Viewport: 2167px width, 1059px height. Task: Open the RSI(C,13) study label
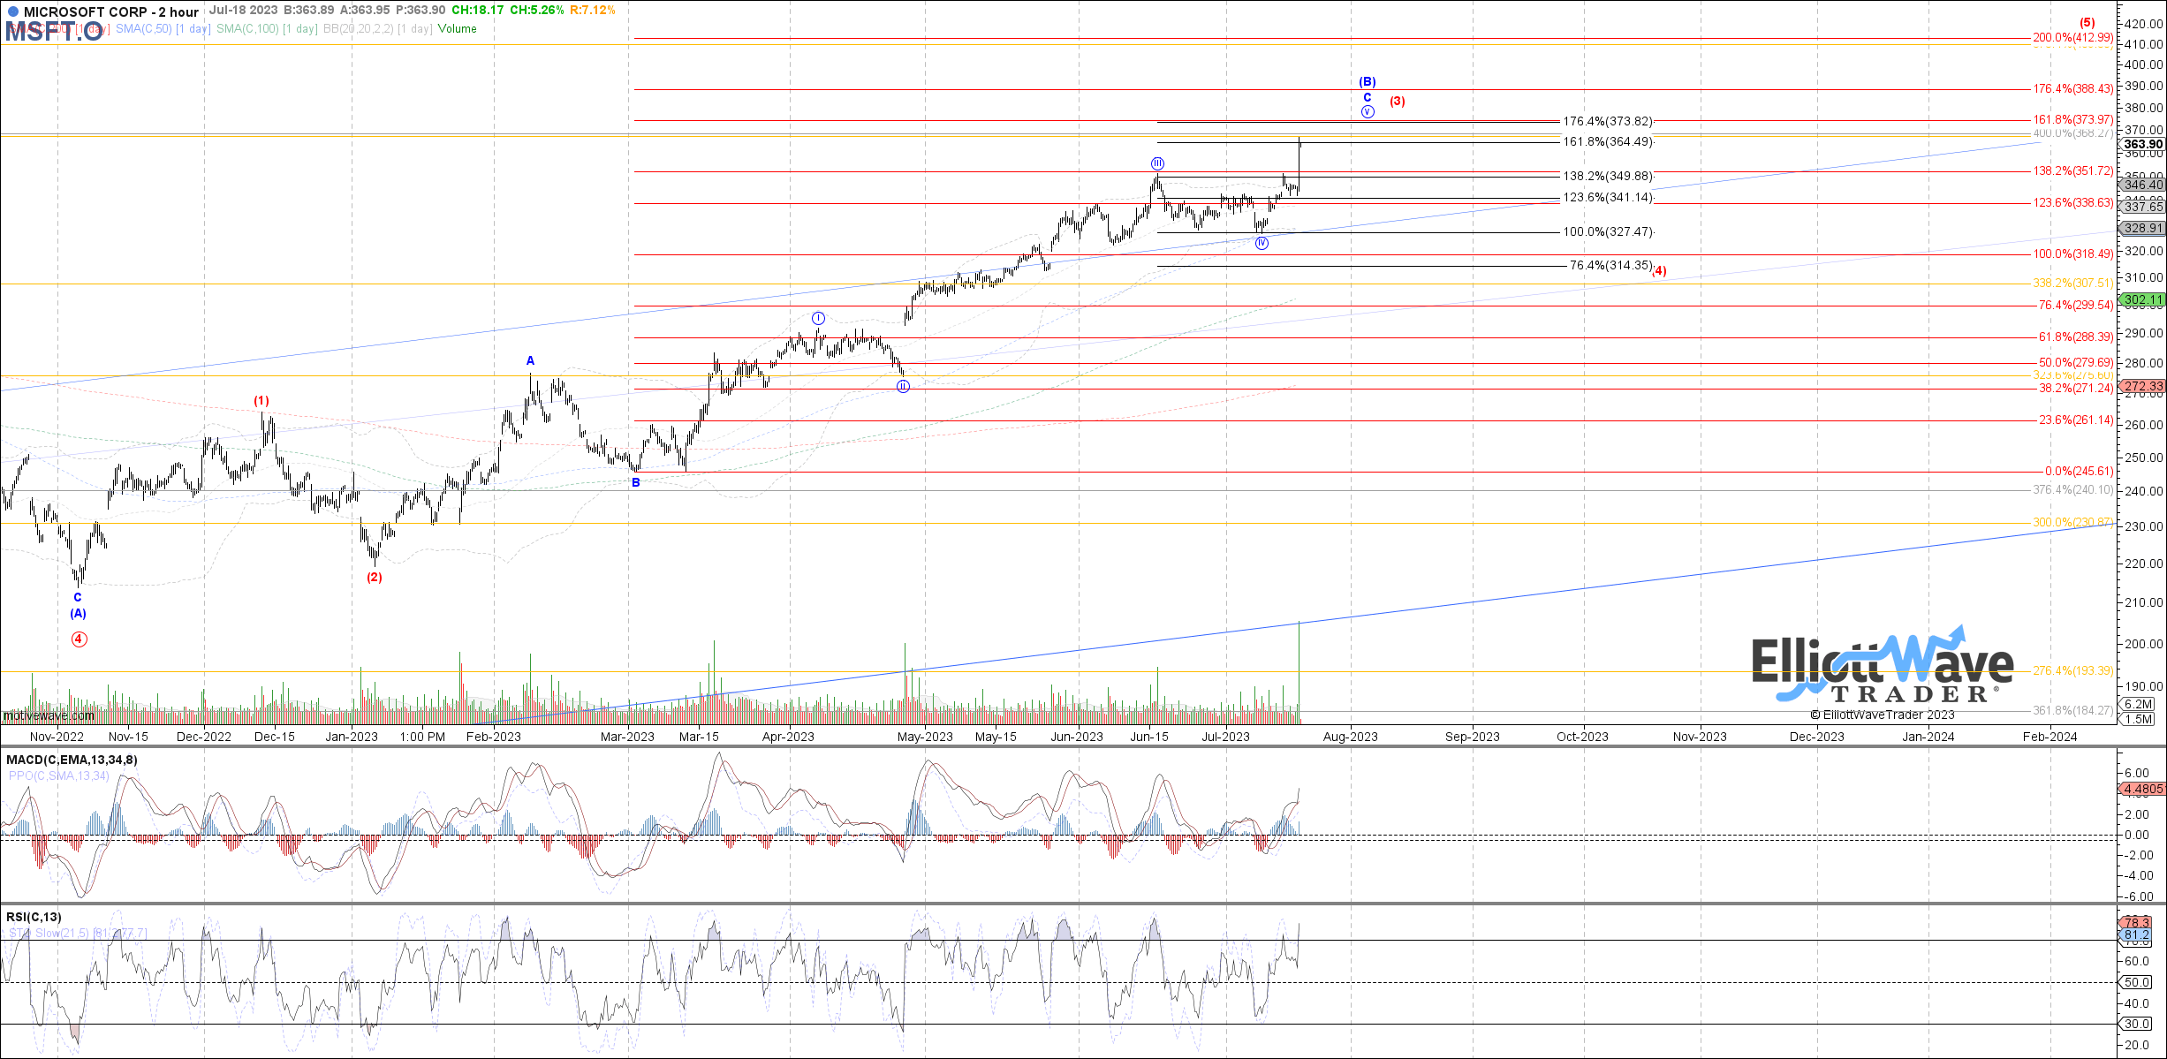tap(34, 917)
